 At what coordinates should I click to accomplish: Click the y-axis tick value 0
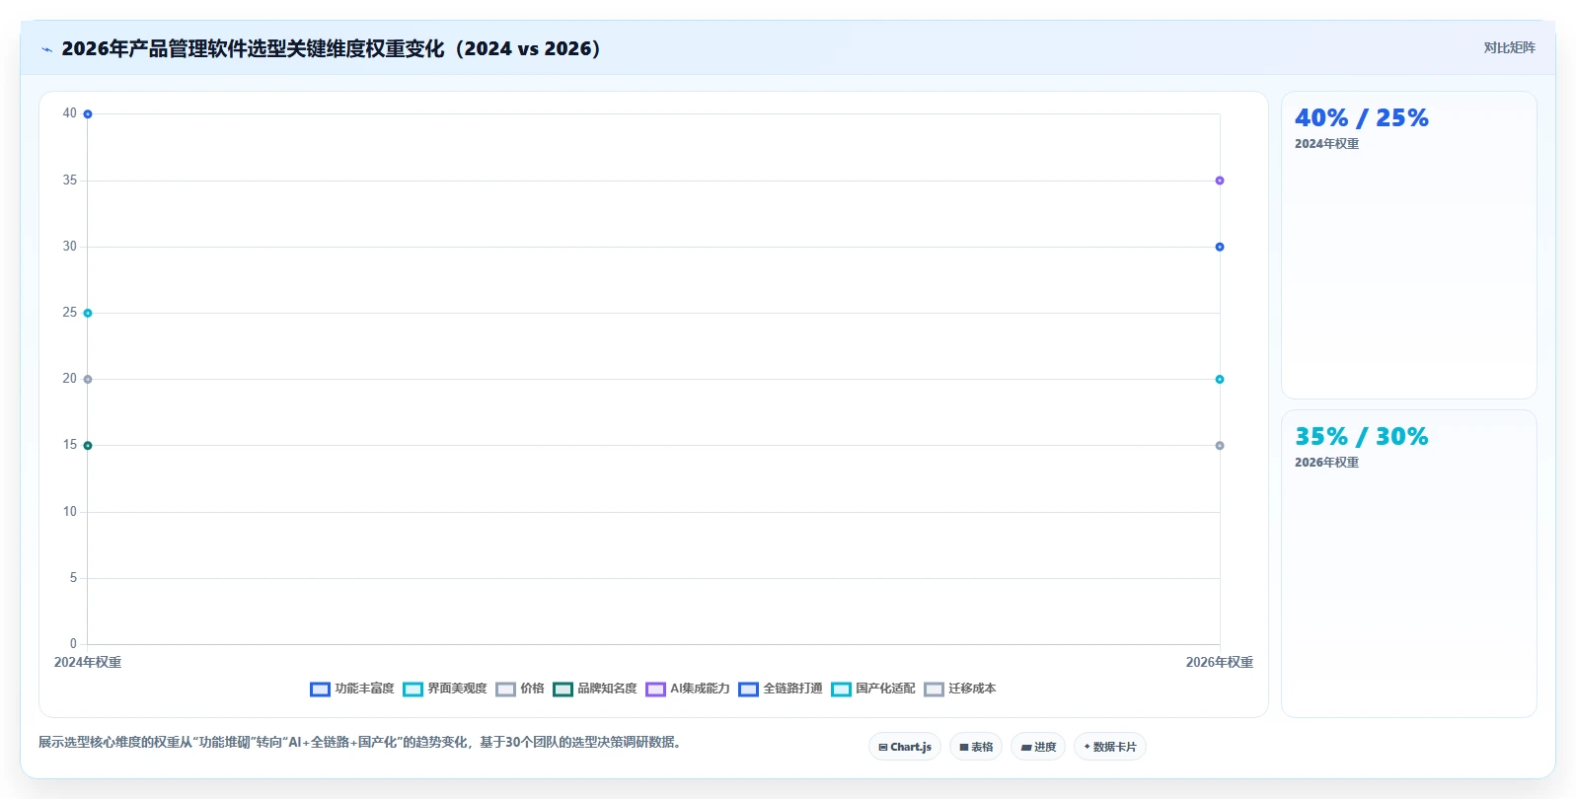[73, 644]
